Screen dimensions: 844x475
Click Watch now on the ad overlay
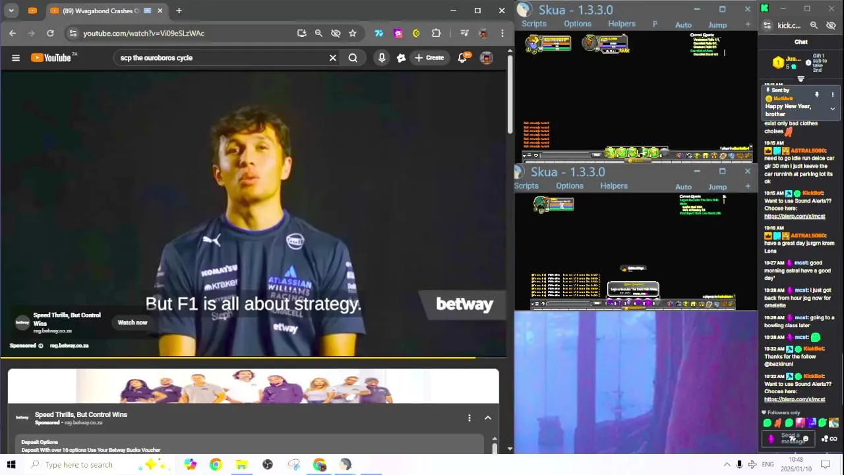(x=133, y=323)
